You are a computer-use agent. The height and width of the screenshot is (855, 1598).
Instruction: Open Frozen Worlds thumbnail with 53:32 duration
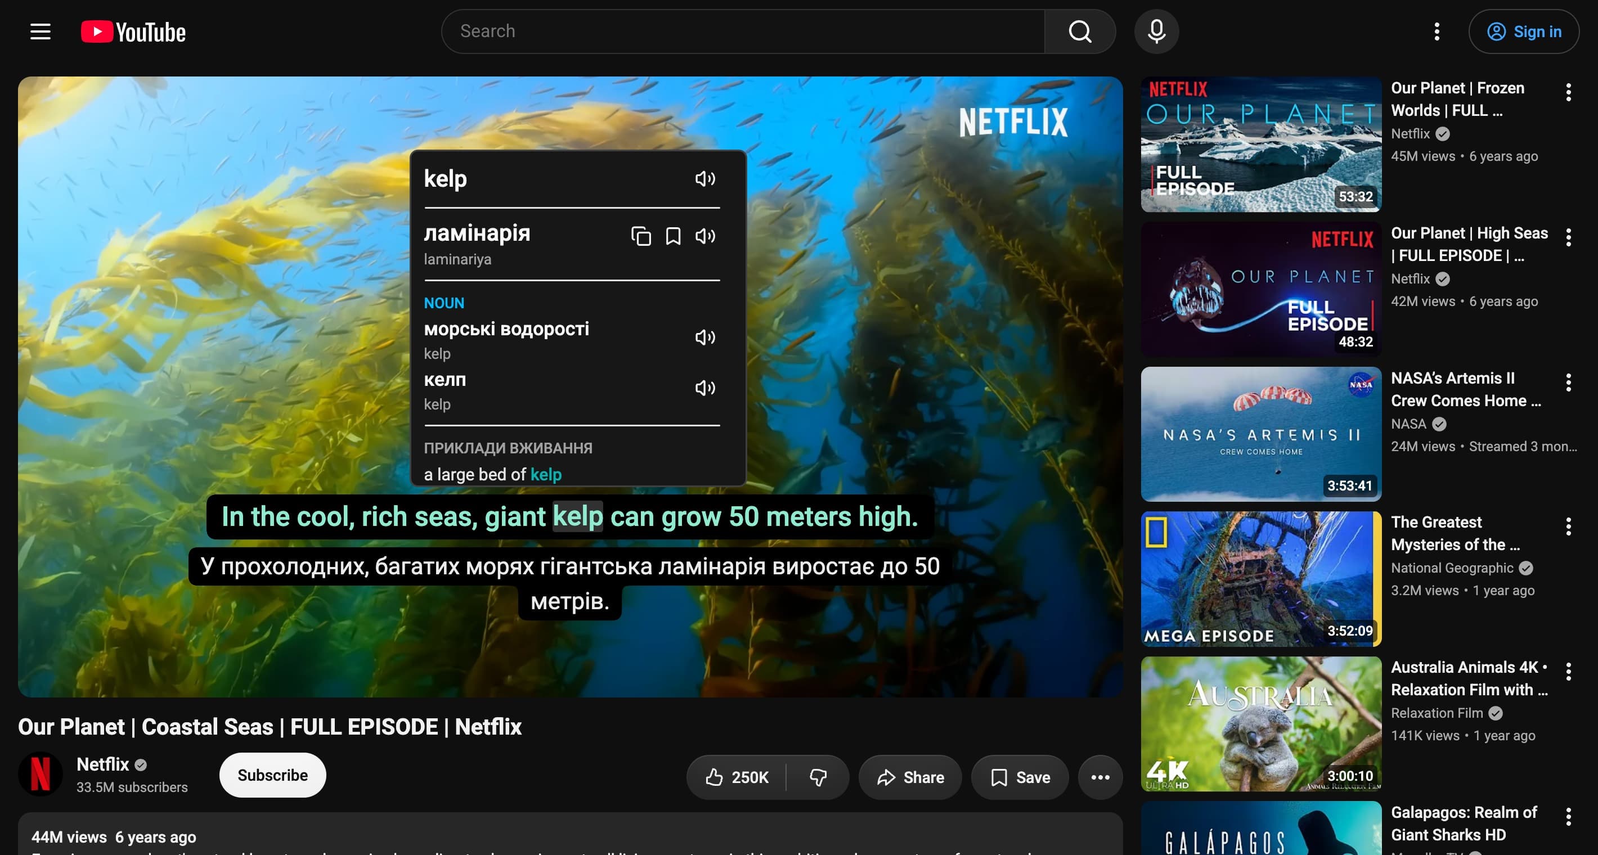click(x=1260, y=145)
